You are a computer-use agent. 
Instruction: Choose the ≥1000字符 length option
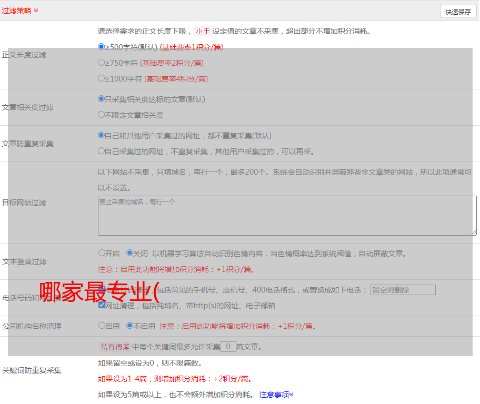pos(102,78)
